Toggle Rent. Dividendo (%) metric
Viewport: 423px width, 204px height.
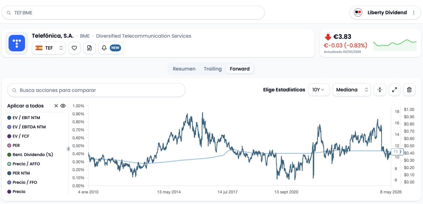(x=30, y=154)
